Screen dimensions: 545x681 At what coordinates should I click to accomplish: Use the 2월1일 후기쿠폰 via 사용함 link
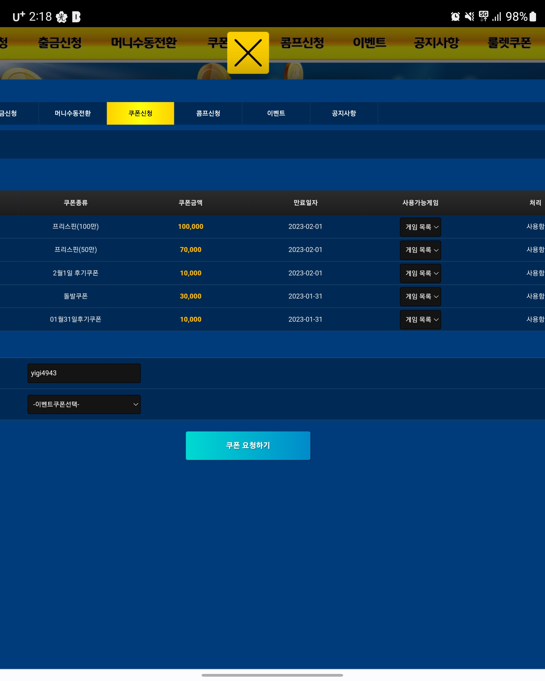click(x=535, y=273)
